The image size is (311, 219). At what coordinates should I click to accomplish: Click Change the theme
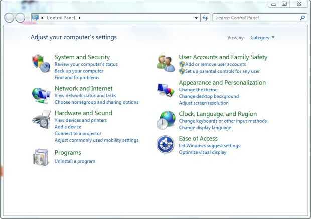198,90
